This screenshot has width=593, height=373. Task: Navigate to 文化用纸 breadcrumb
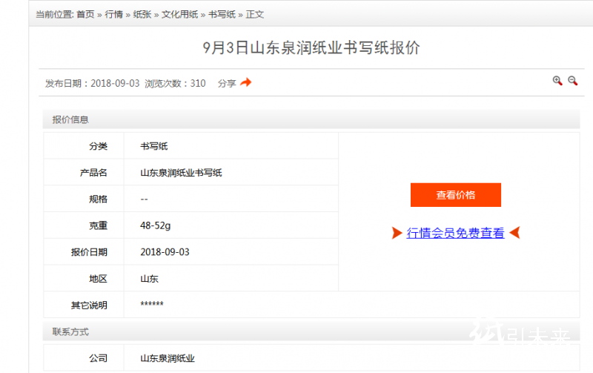[x=179, y=14]
